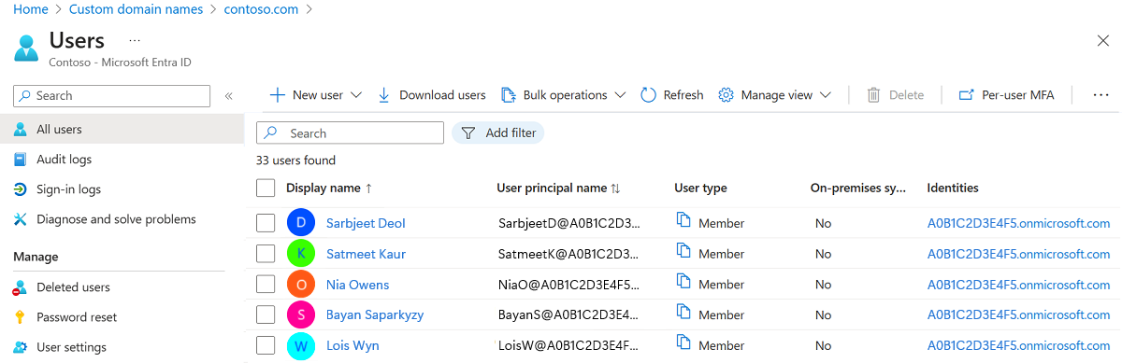Open Lois Wyn's profile link
This screenshot has width=1122, height=363.
352,345
